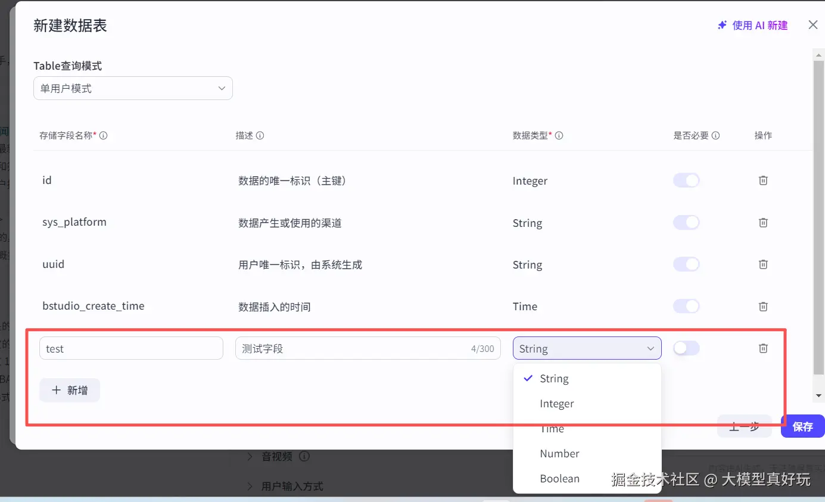Click String type of uuid row
825x502 pixels.
(527, 265)
